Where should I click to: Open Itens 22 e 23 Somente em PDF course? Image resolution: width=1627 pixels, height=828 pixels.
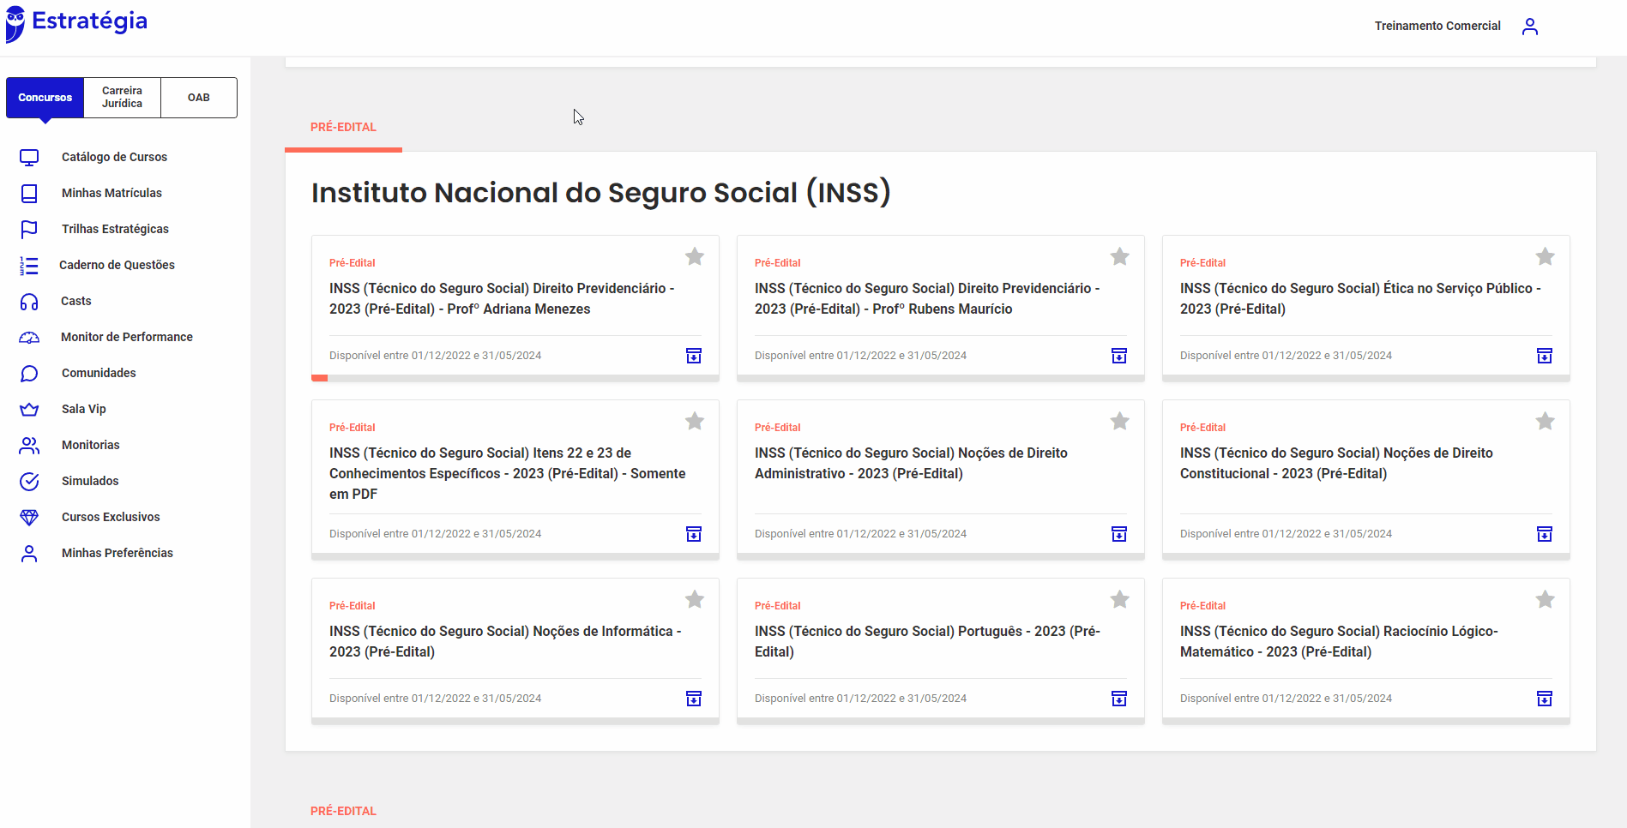click(508, 473)
